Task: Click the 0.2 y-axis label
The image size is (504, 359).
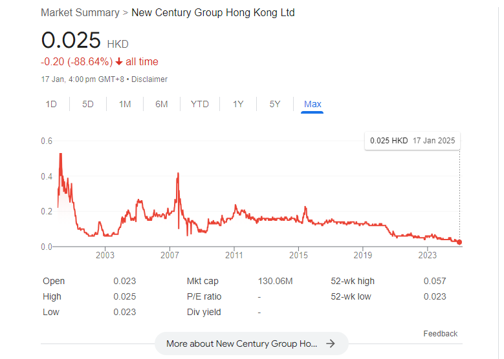Action: [47, 211]
